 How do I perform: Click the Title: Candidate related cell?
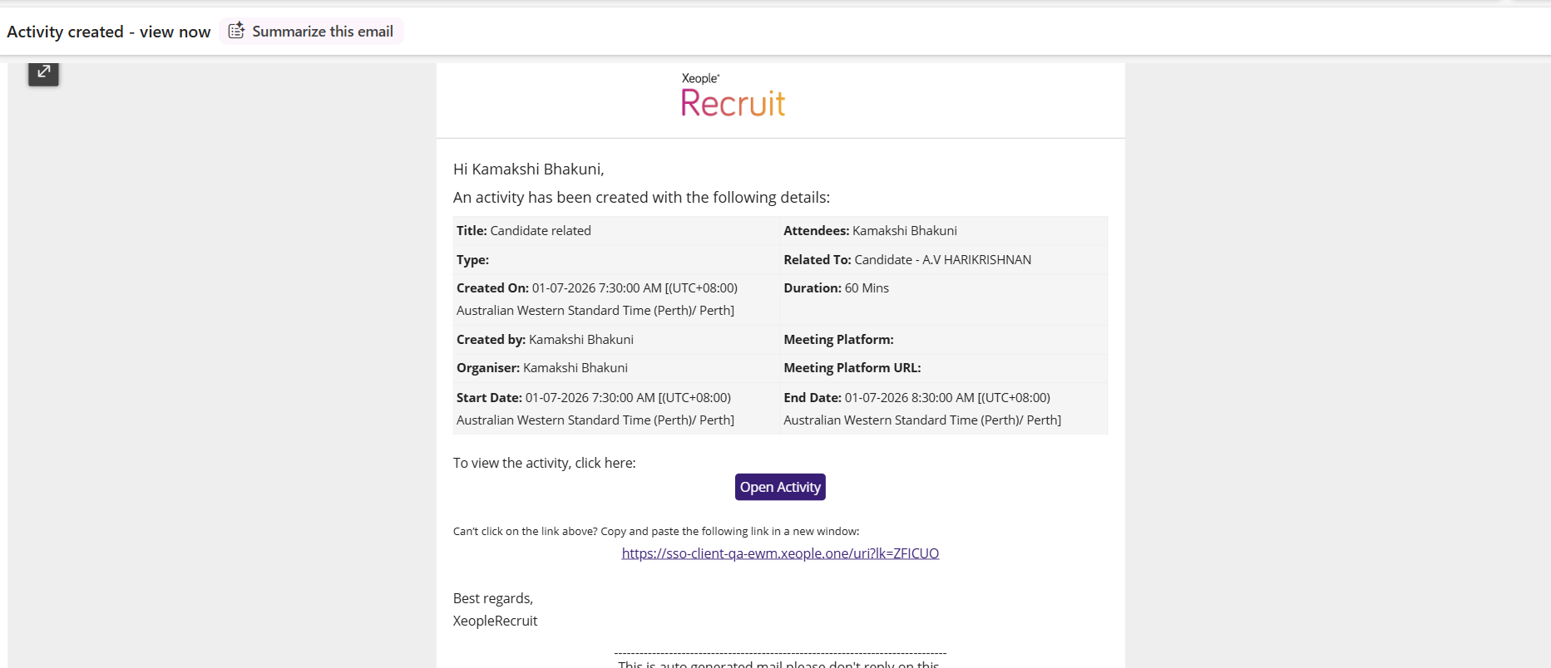point(616,231)
